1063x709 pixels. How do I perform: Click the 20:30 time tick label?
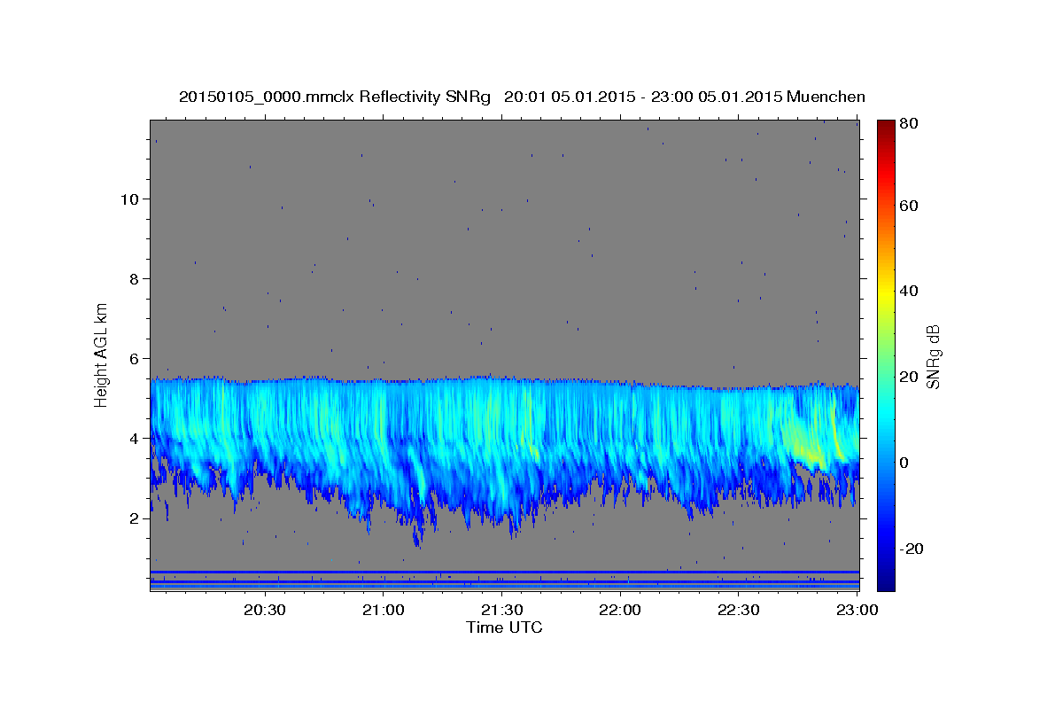pos(265,610)
